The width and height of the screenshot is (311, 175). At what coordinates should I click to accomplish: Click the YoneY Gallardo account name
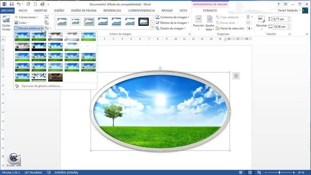coord(288,11)
